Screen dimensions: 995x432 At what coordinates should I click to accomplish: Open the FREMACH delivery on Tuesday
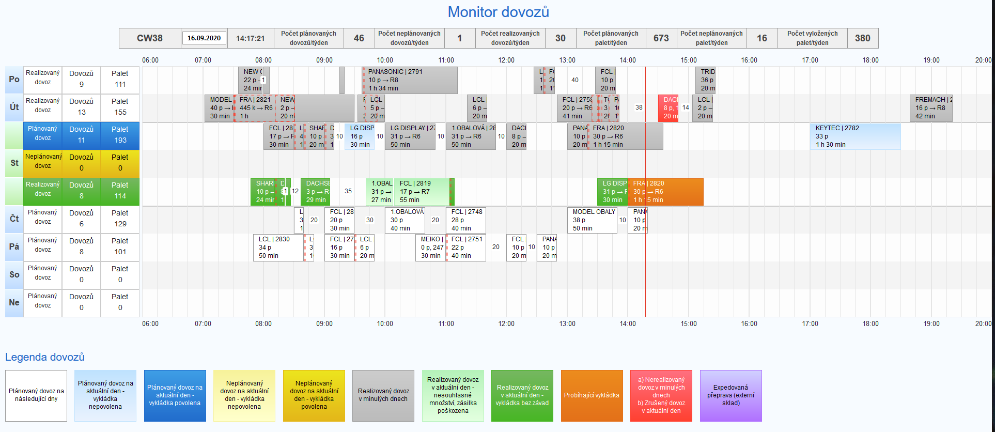pos(931,108)
